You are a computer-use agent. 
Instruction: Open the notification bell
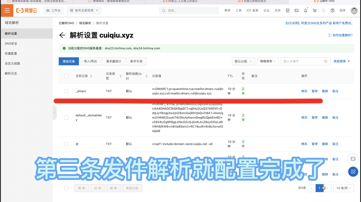pos(305,10)
